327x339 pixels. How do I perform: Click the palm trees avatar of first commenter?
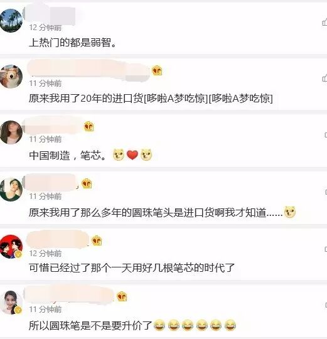11,21
